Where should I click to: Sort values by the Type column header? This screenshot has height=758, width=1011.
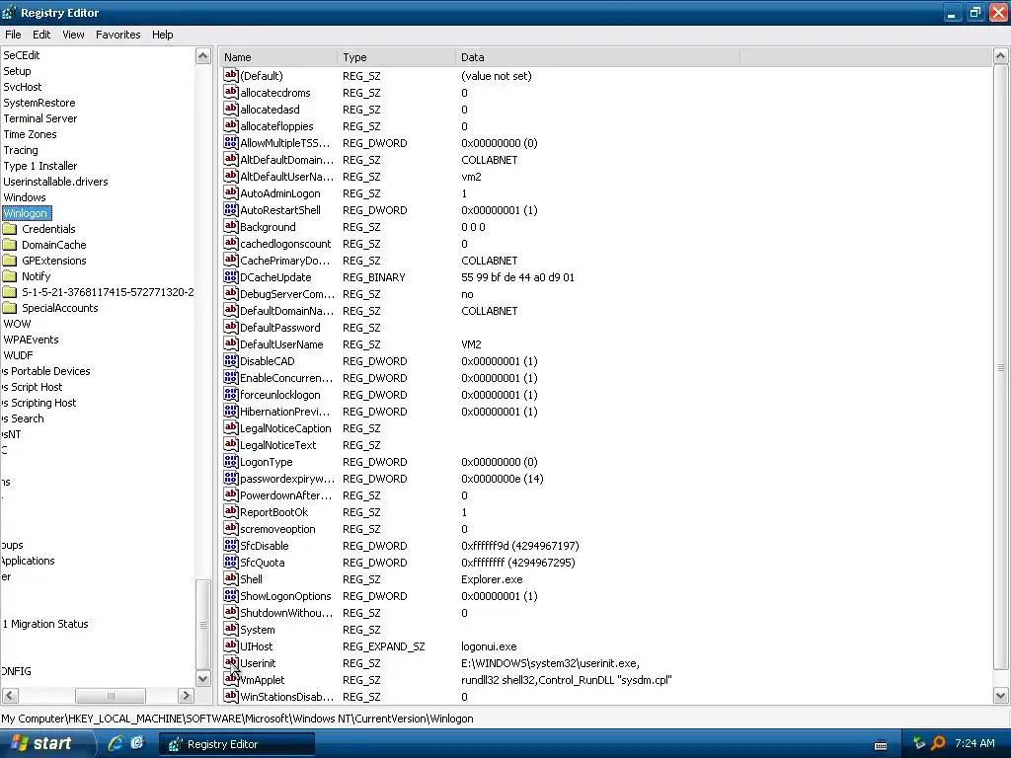click(397, 57)
